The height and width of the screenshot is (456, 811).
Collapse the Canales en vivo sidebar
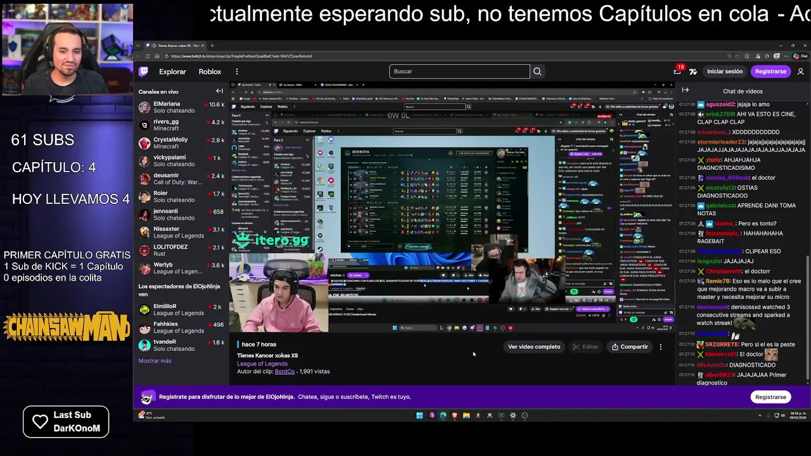219,91
